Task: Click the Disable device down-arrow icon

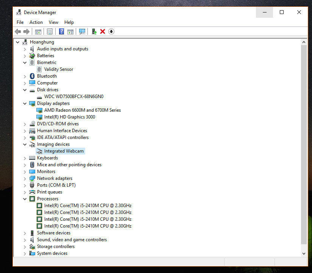Action: point(111,31)
